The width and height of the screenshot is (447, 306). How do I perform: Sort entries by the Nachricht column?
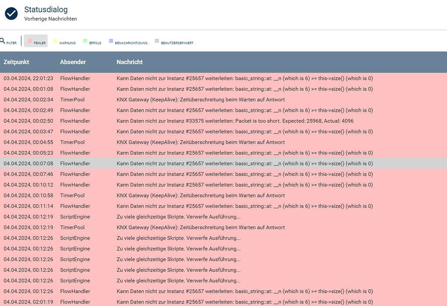click(x=129, y=62)
